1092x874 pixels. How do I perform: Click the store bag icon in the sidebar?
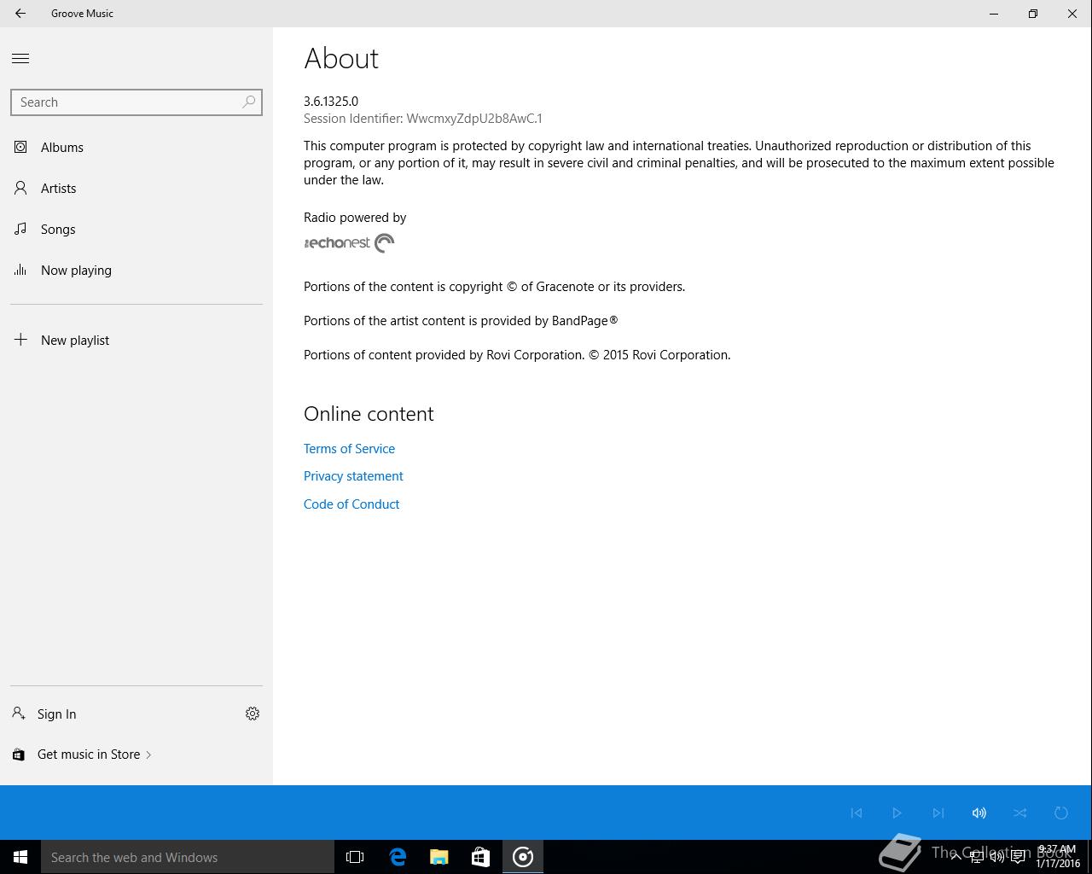coord(19,755)
